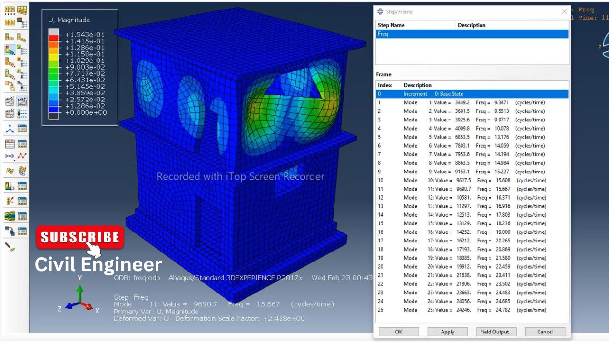Screen dimensions: 609x343
Task: Open View Cut Manager icon
Action: pos(22,186)
